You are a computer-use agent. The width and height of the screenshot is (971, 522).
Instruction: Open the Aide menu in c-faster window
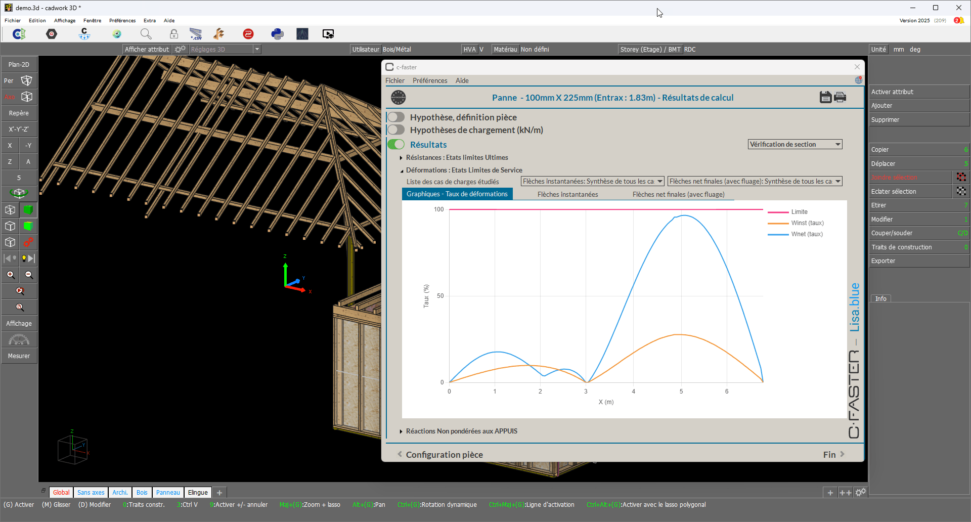point(462,80)
